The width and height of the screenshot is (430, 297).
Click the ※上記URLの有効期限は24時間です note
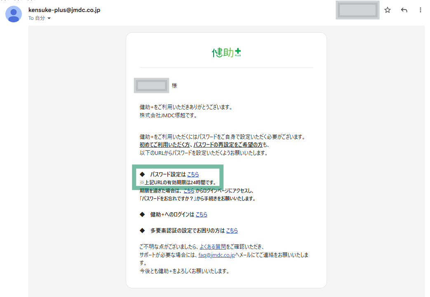click(178, 182)
